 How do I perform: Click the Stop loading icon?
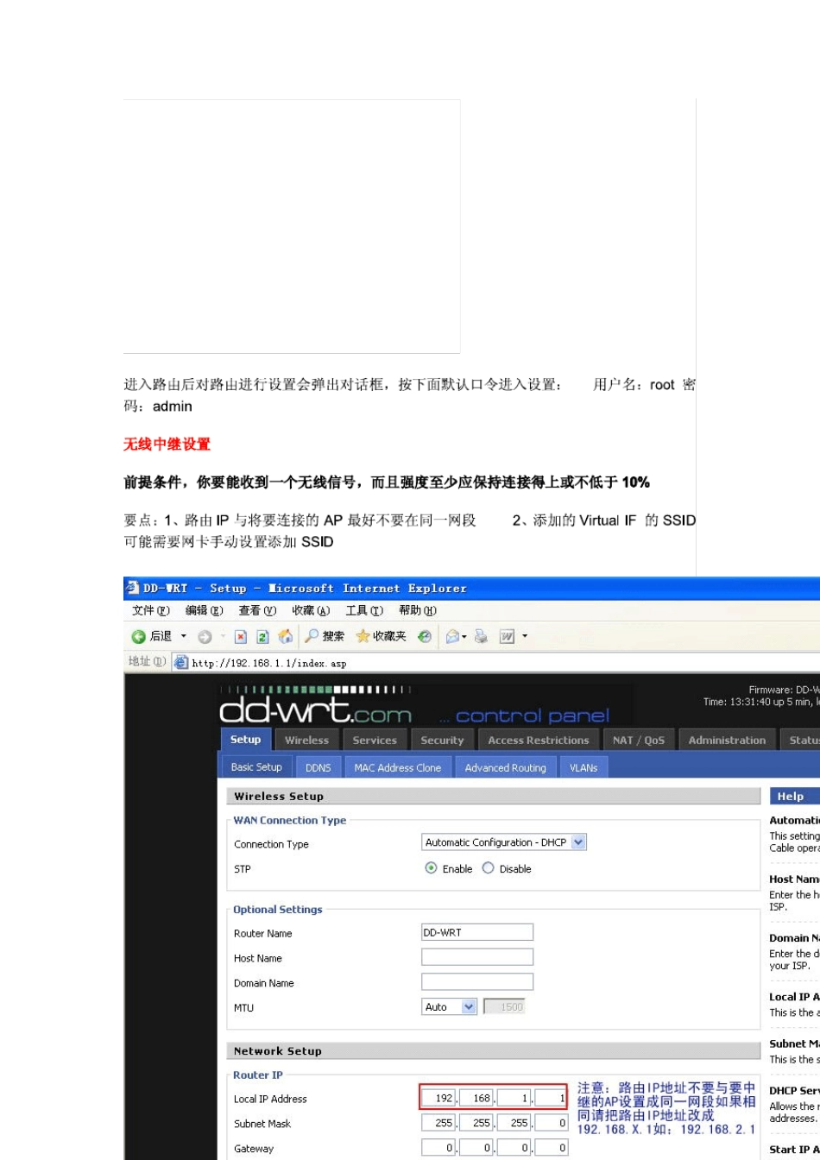pyautogui.click(x=242, y=636)
